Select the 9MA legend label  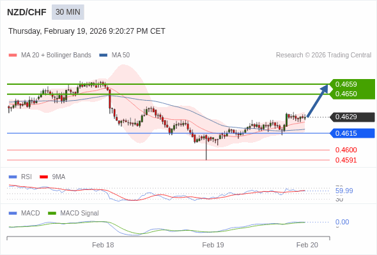[59, 177]
